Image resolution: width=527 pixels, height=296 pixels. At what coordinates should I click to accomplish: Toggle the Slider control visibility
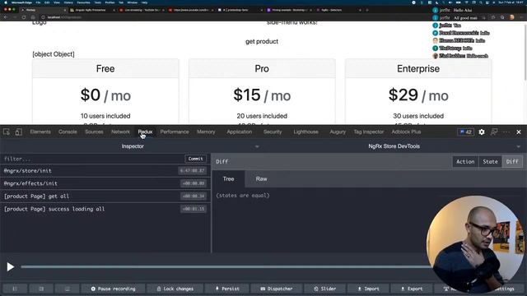(324, 289)
